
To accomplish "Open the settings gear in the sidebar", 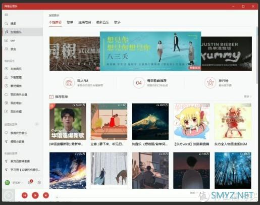I will [x=39, y=182].
